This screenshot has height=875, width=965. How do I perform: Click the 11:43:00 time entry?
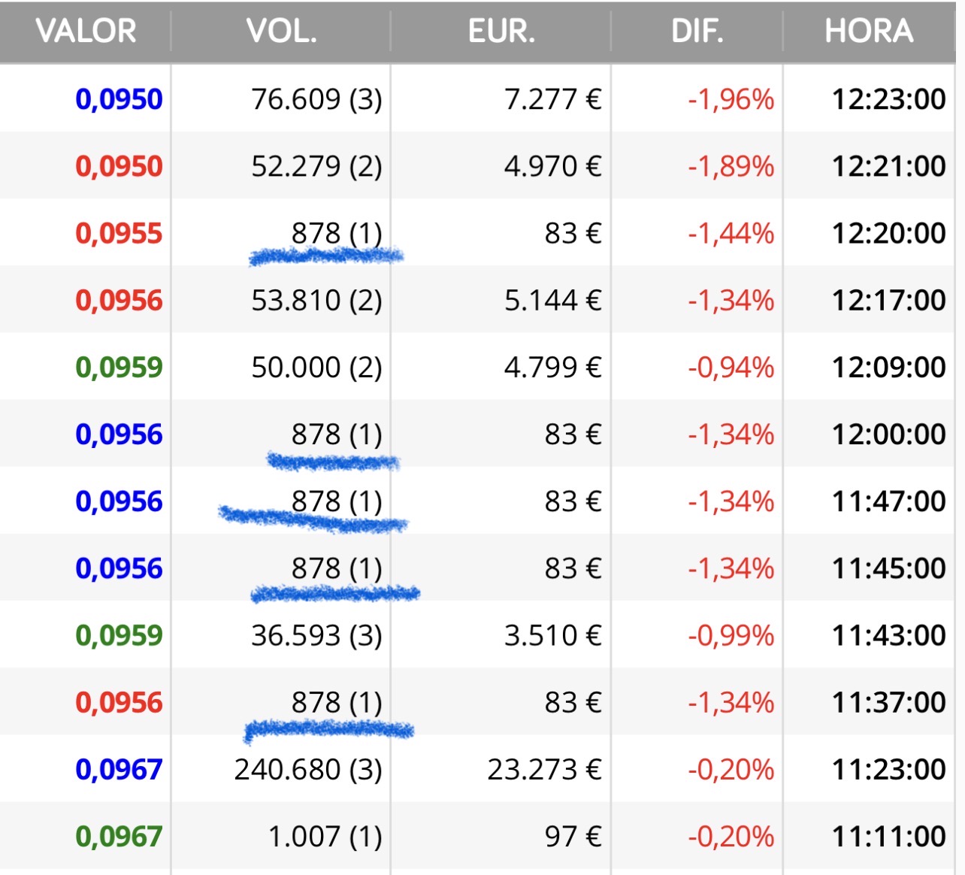888,636
